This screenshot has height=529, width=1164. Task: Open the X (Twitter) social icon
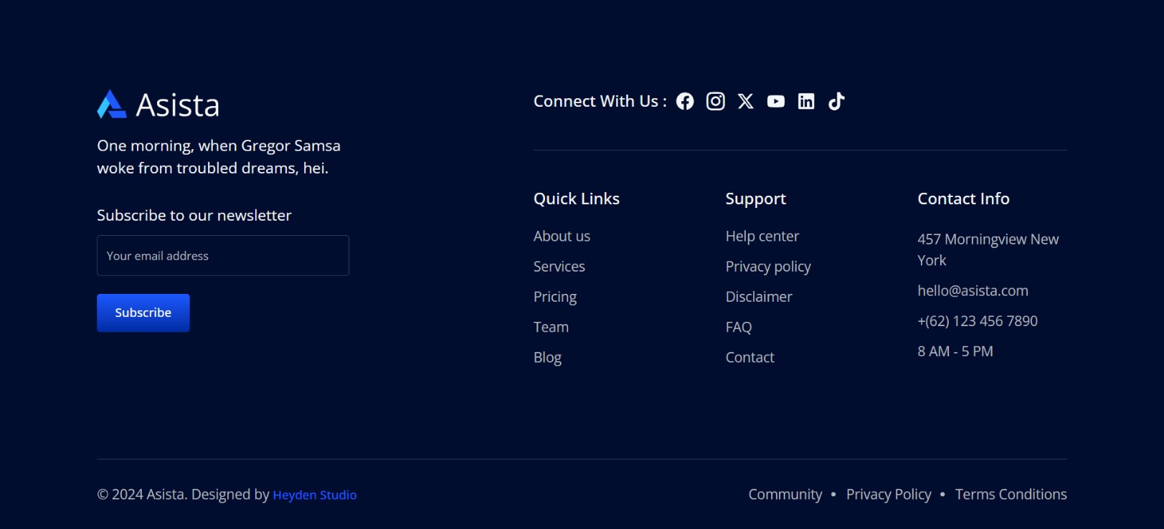(x=746, y=101)
